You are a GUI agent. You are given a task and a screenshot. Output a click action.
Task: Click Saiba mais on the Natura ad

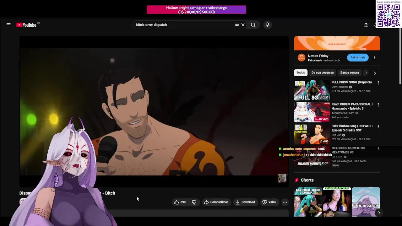pos(358,57)
